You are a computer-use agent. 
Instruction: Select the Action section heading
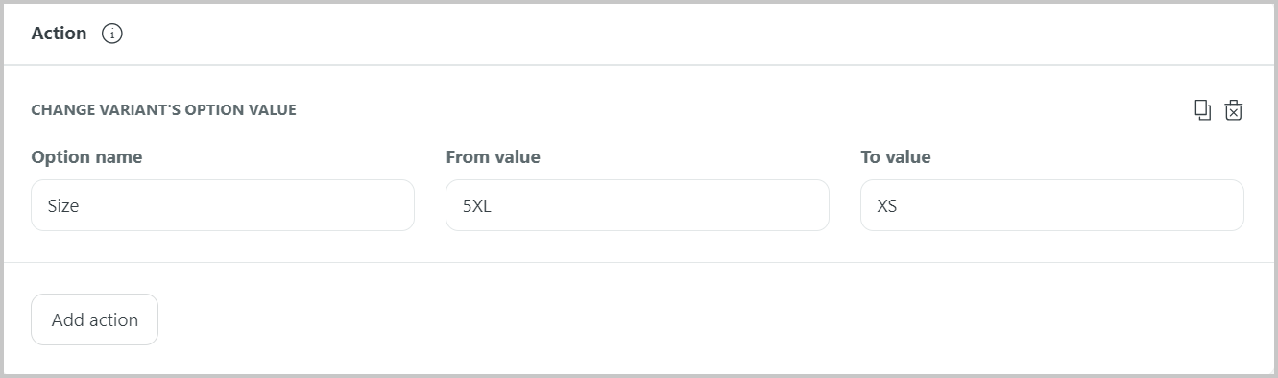coord(59,34)
